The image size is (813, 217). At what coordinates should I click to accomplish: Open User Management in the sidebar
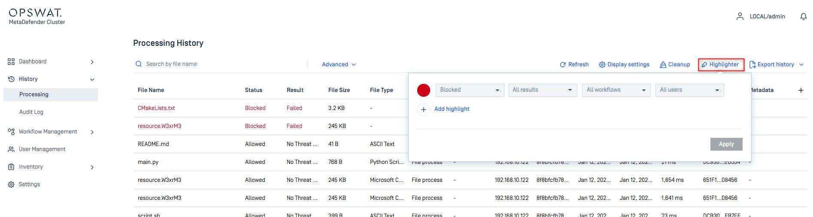pos(42,149)
